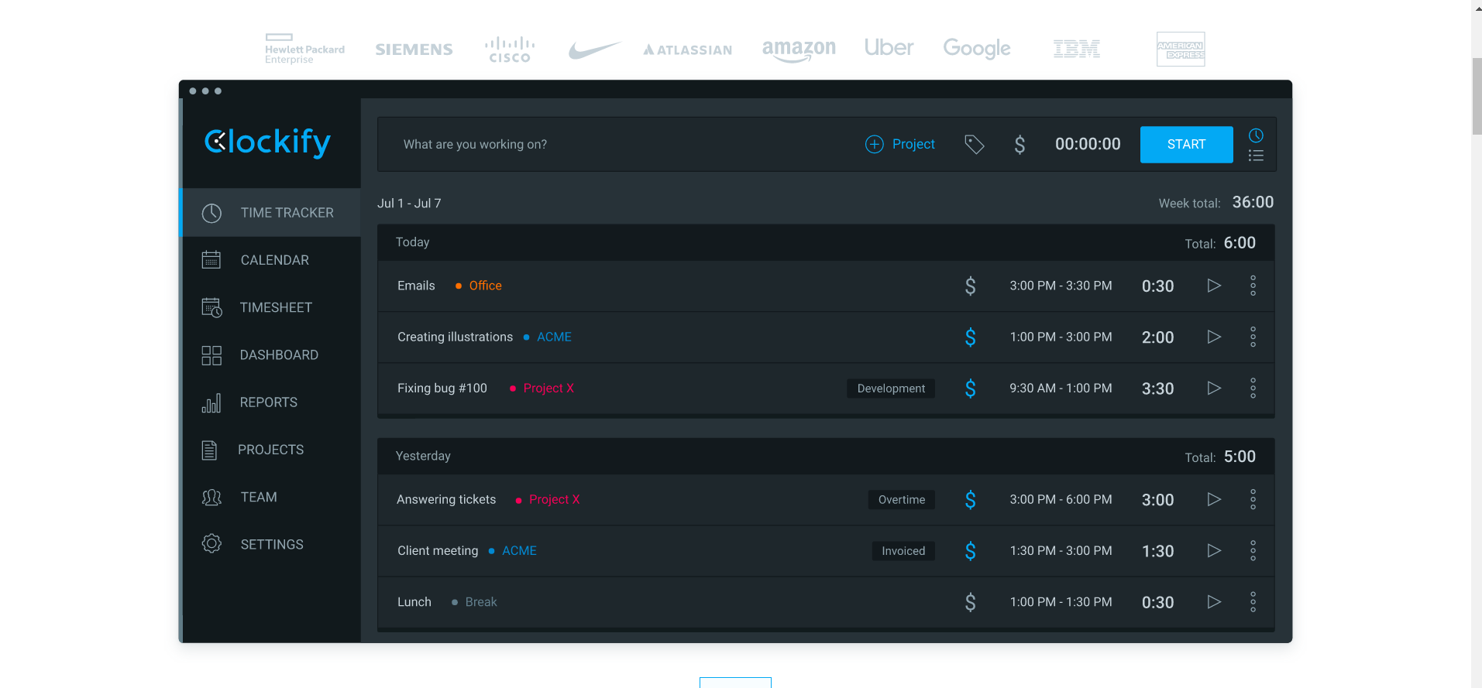
Task: Open more options for Lunch entry
Action: pyautogui.click(x=1253, y=601)
